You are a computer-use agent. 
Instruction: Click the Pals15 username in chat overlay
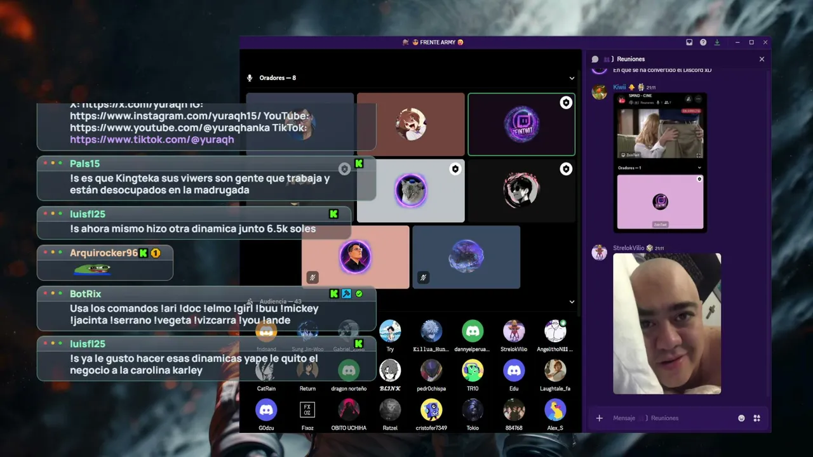84,164
